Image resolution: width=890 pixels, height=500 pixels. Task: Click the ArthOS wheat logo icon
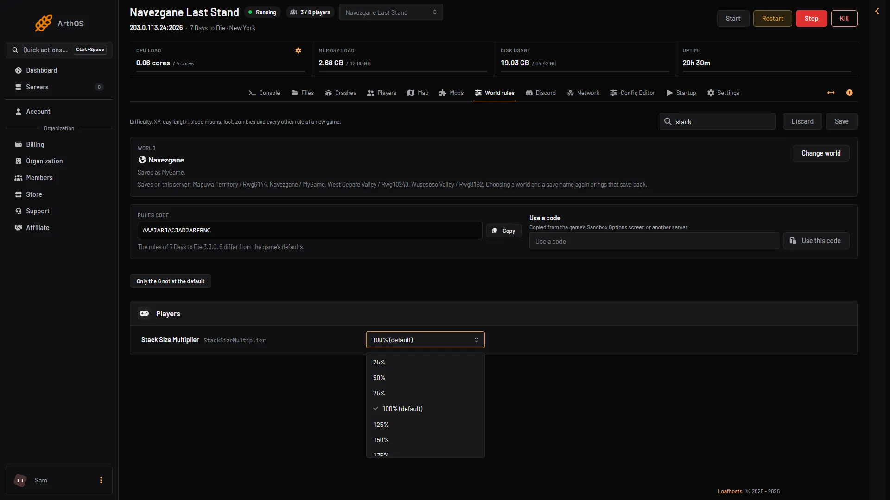(x=44, y=23)
